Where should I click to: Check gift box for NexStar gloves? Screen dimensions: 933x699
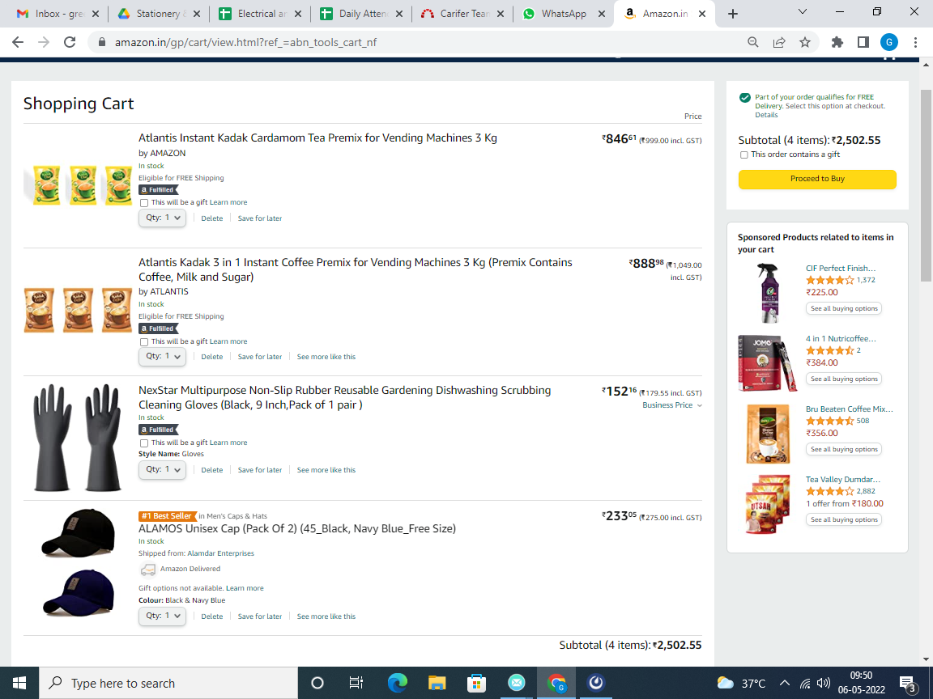[x=144, y=443]
